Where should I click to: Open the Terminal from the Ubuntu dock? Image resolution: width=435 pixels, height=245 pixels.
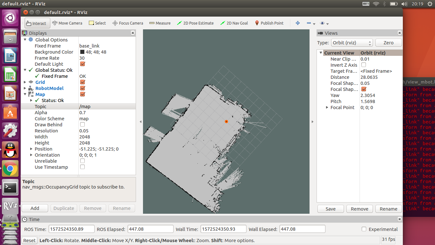click(x=10, y=188)
